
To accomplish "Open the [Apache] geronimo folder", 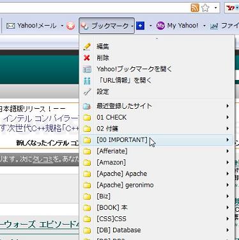I will (157, 185).
